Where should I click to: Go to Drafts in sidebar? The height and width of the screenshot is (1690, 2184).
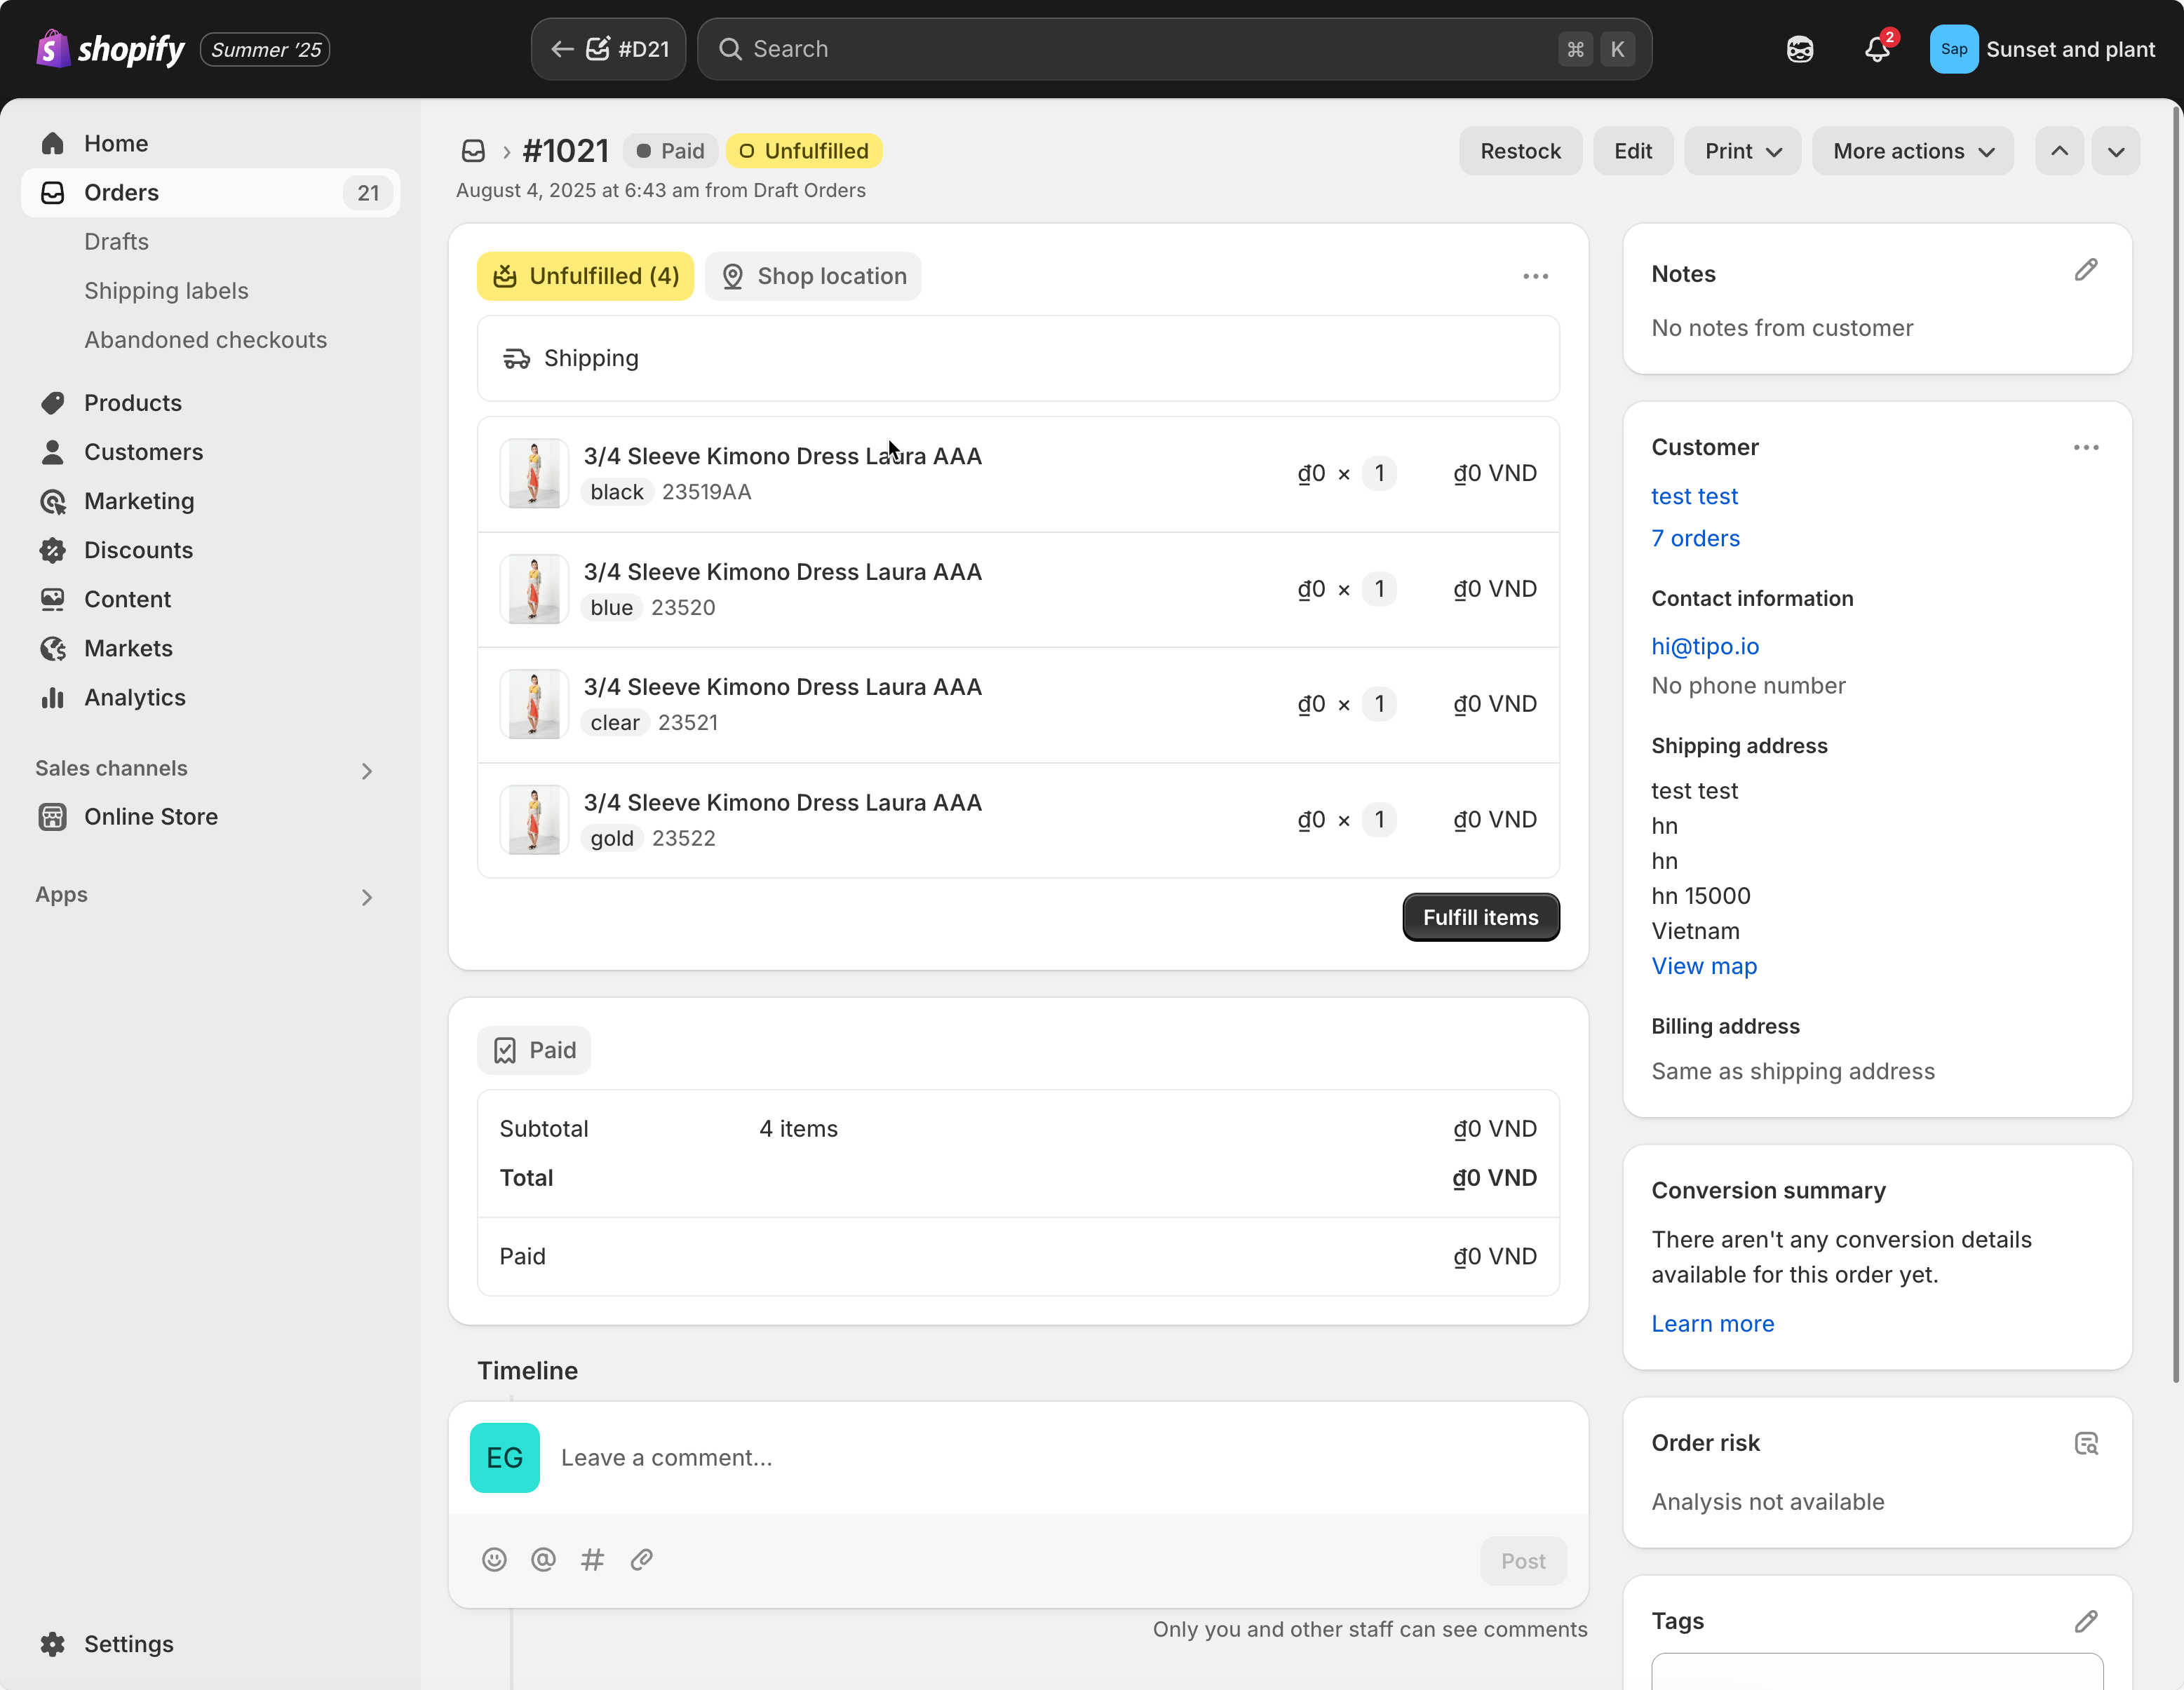coord(116,242)
